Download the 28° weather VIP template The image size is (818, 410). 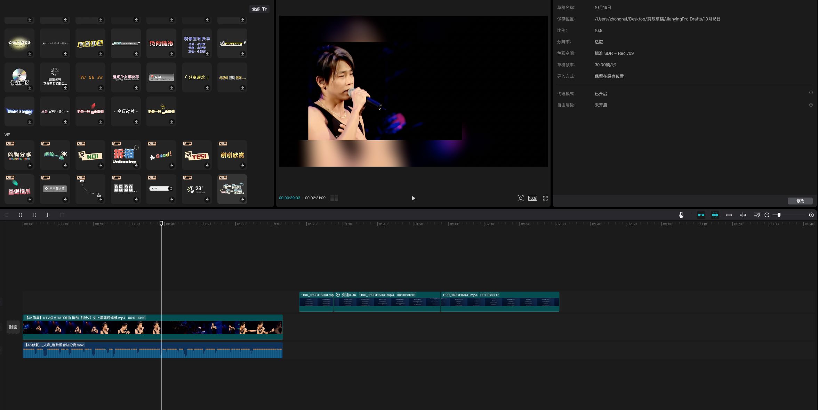point(207,200)
